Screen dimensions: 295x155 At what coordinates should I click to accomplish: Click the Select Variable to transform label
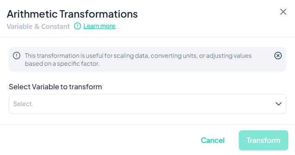click(55, 87)
